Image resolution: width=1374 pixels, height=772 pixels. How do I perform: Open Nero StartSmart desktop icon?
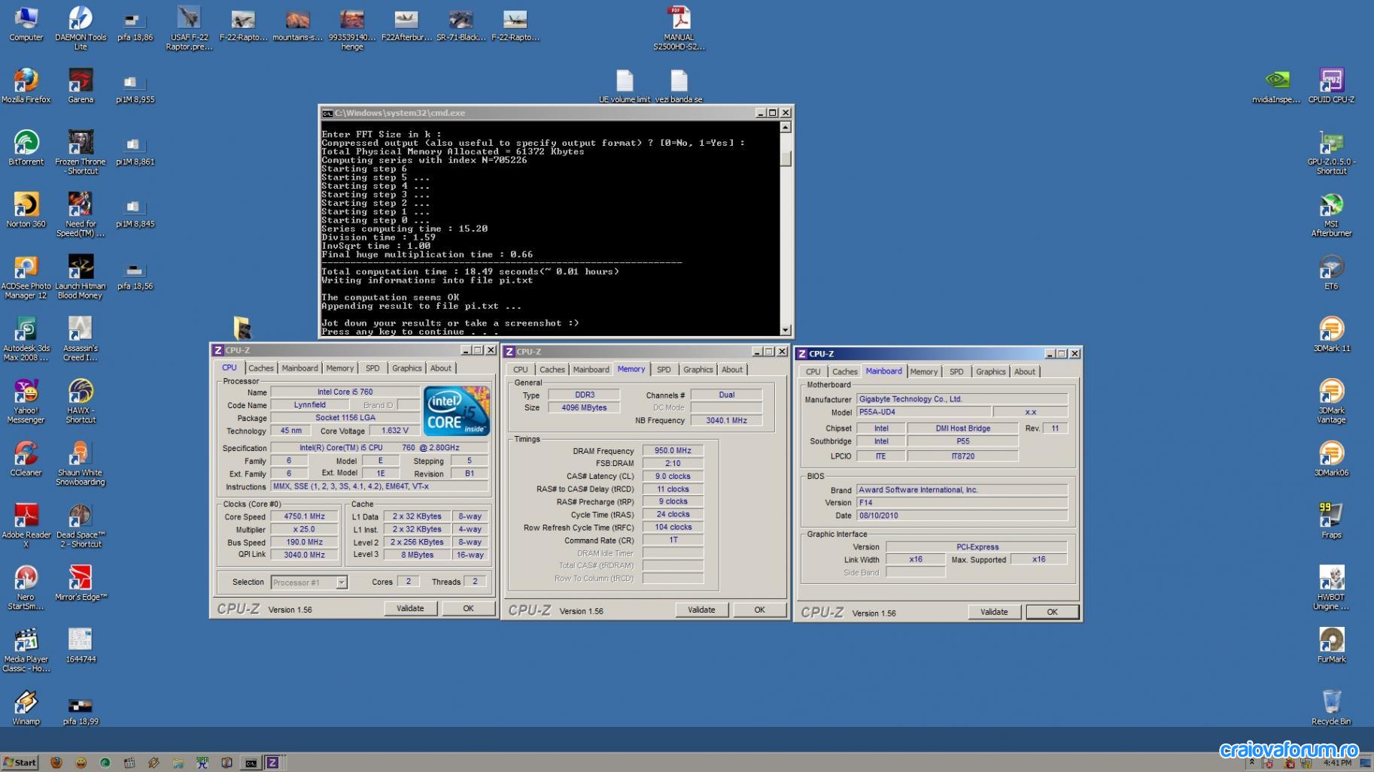click(26, 588)
